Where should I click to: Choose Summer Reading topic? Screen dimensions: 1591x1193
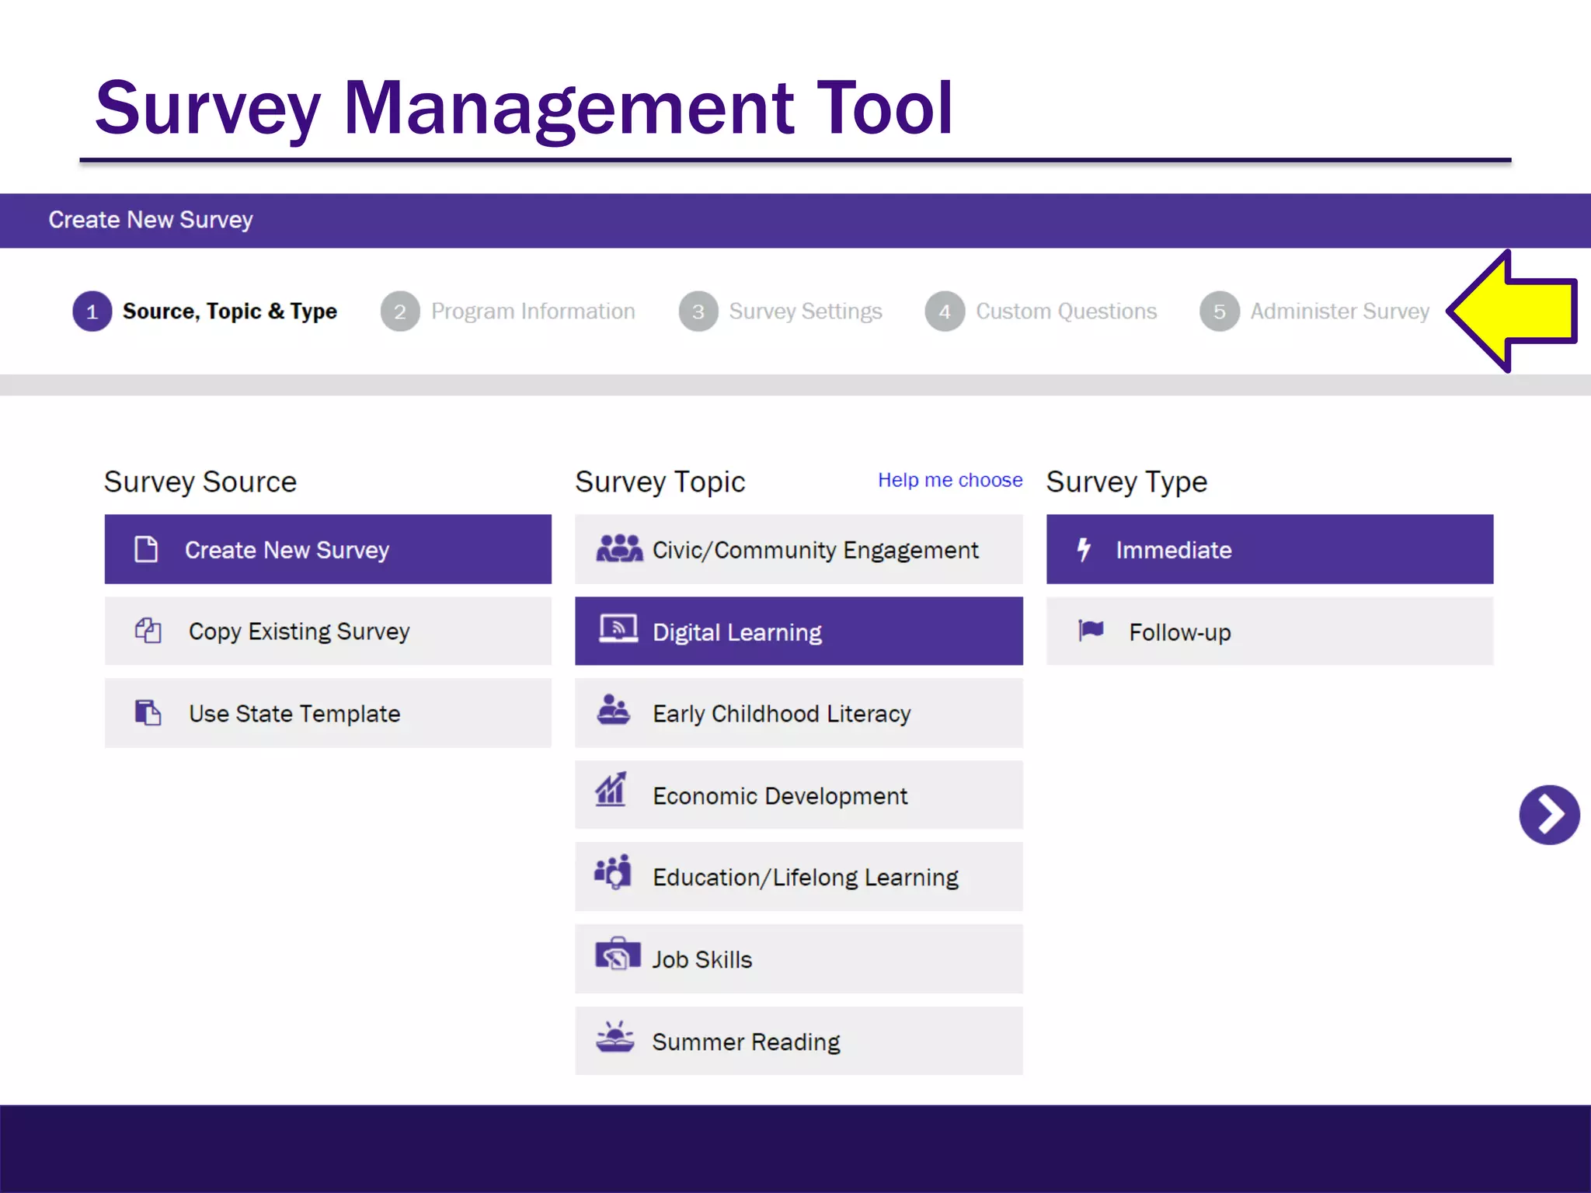pos(799,1041)
